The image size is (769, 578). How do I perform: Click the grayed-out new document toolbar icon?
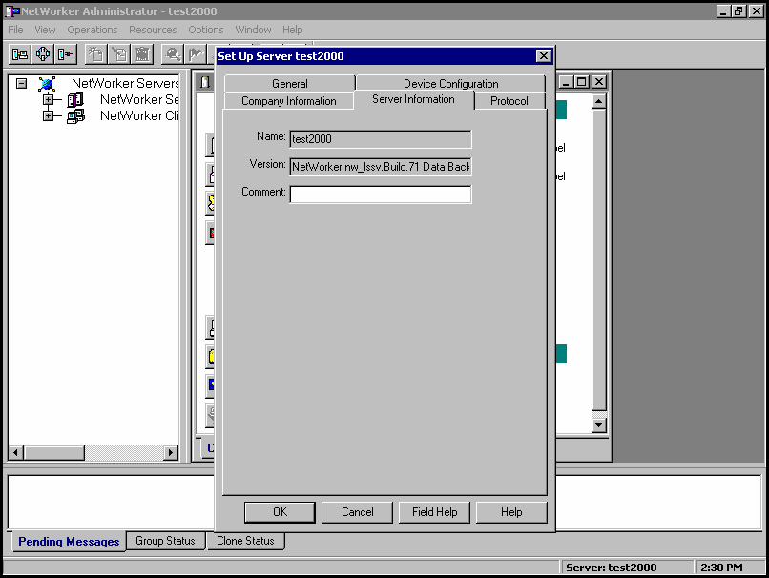(x=96, y=54)
